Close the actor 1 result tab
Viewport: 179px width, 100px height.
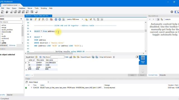pyautogui.click(x=32, y=75)
